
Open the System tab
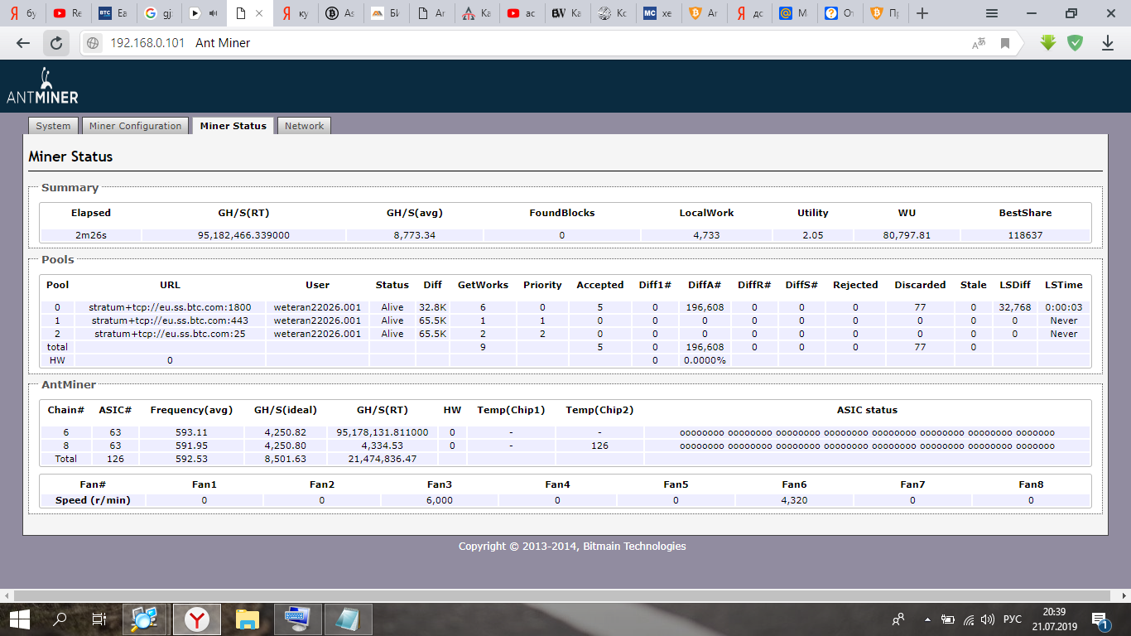(53, 126)
